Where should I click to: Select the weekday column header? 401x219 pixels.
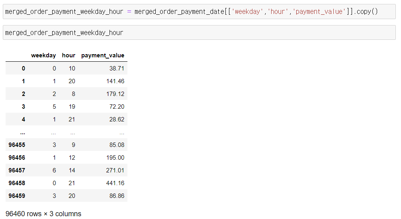point(43,55)
